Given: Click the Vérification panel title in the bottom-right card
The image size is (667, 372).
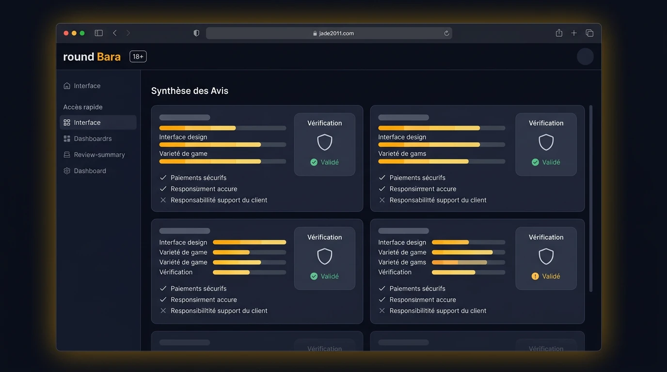Looking at the screenshot, I should click(x=546, y=237).
